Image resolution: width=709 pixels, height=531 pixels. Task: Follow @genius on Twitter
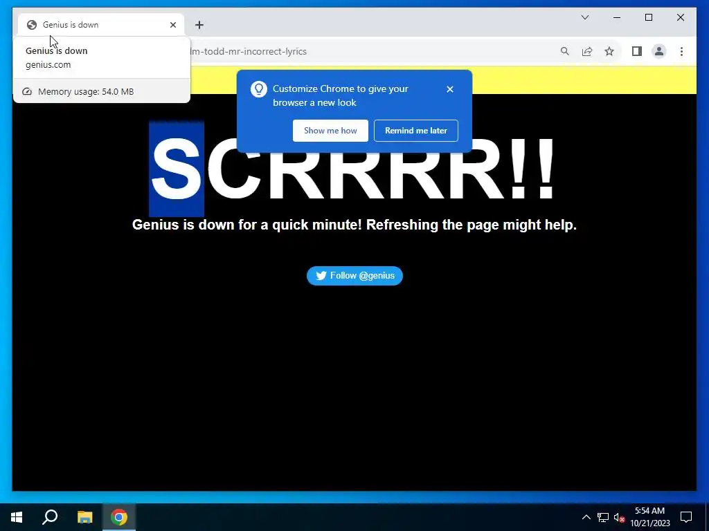pyautogui.click(x=354, y=275)
